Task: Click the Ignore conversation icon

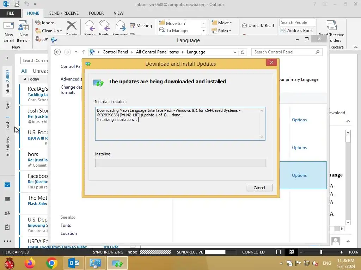Action: point(38,22)
